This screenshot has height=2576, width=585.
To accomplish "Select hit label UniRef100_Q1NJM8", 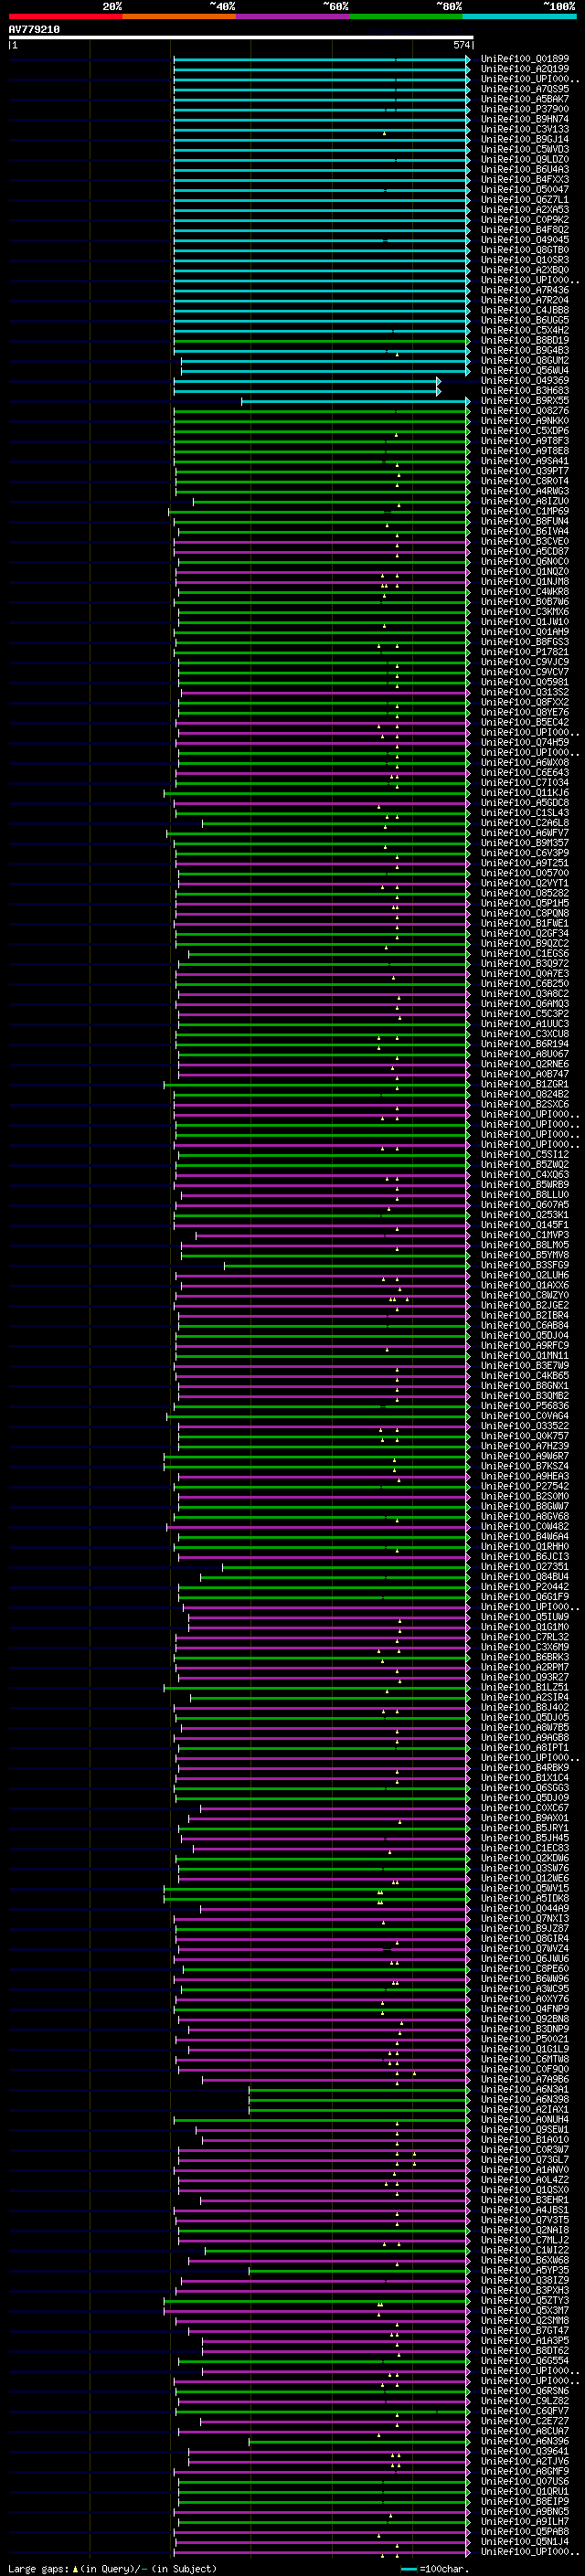I will 525,582.
